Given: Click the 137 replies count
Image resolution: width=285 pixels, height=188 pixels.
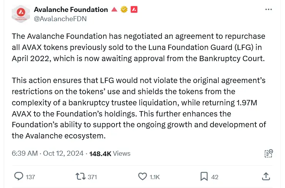Looking at the screenshot, I should [30, 177].
